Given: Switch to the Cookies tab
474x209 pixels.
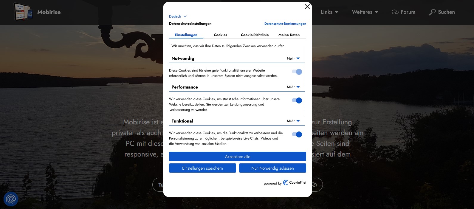Looking at the screenshot, I should tap(220, 35).
